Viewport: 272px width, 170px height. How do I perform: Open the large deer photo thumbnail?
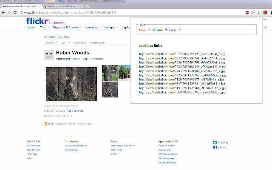tap(71, 84)
